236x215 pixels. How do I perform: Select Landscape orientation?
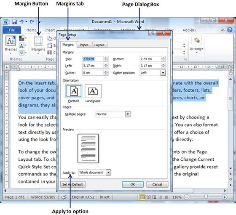point(93,91)
